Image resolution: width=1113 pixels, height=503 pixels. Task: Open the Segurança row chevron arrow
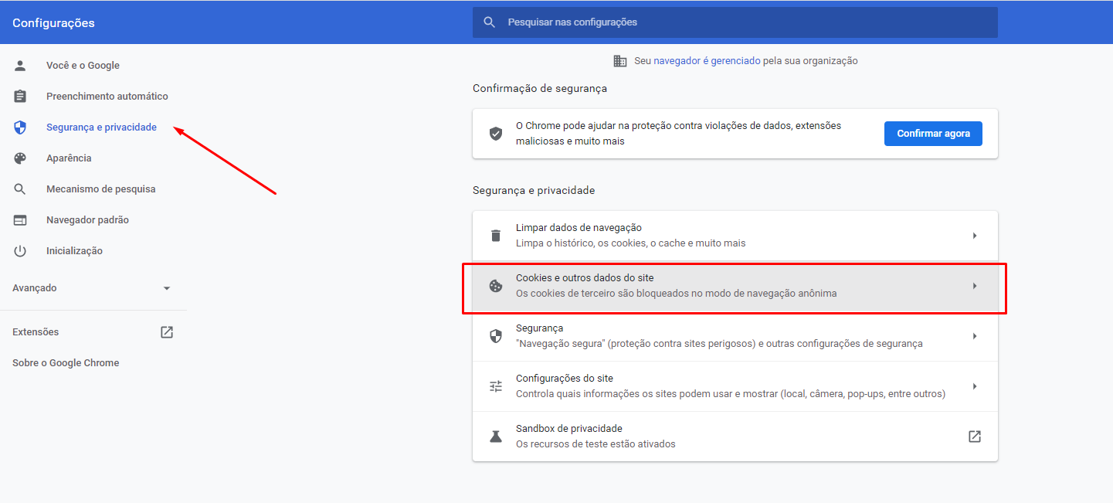click(x=975, y=336)
